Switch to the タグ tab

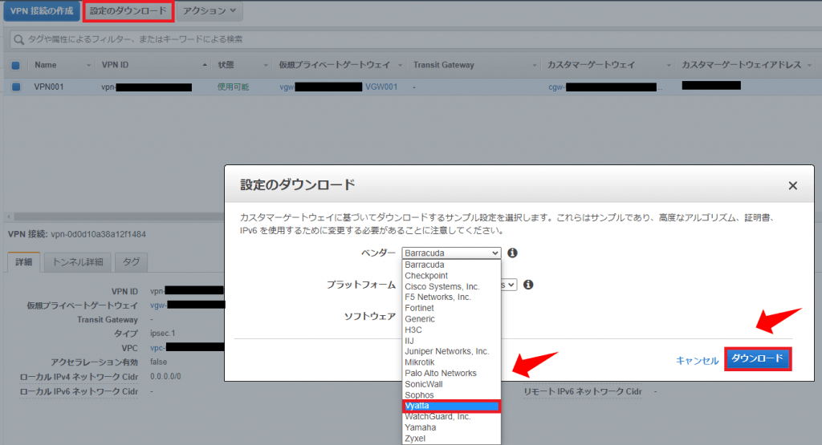click(131, 261)
